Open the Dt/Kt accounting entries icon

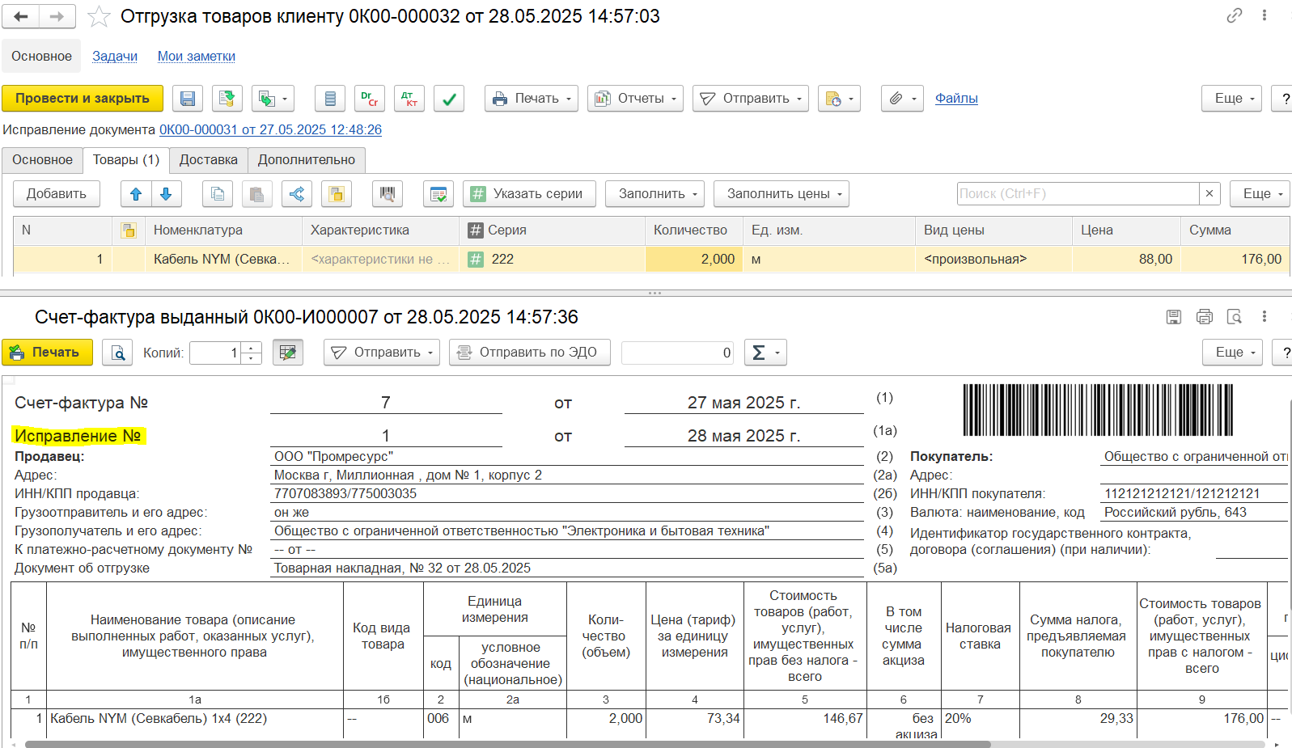tap(409, 99)
